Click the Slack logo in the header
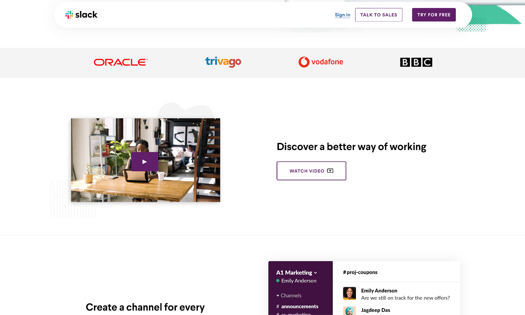 (x=81, y=15)
